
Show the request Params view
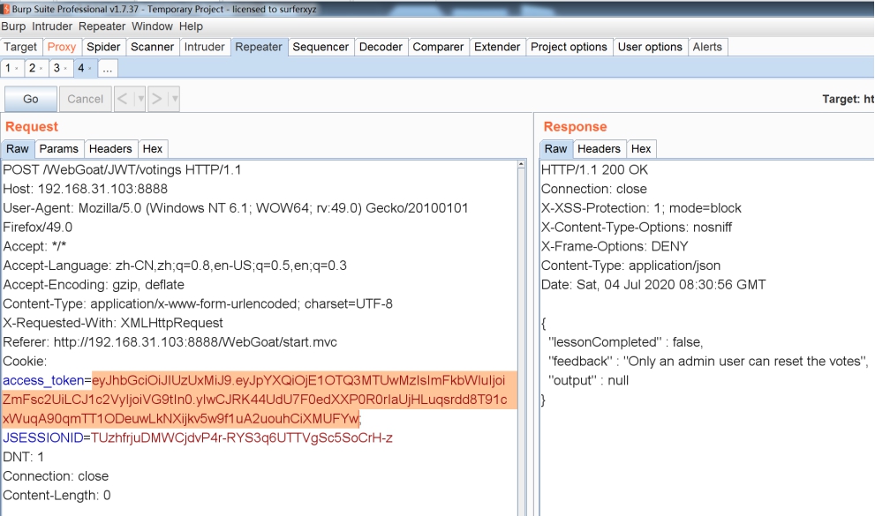tap(58, 149)
